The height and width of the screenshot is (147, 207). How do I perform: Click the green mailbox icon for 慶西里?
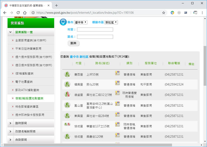click(x=67, y=74)
